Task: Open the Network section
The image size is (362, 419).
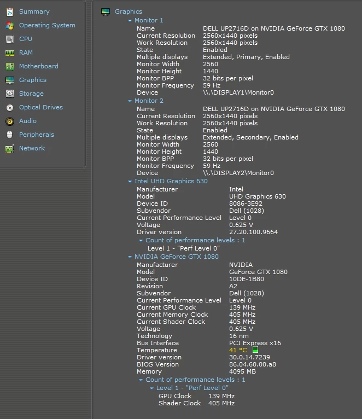Action: click(x=32, y=148)
